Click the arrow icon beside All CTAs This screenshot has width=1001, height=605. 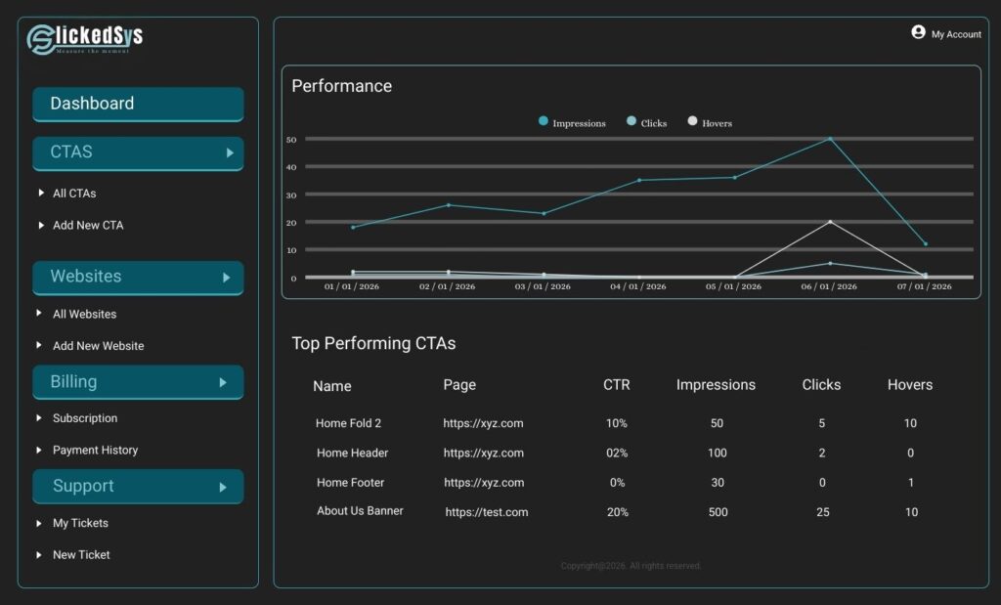pyautogui.click(x=41, y=193)
